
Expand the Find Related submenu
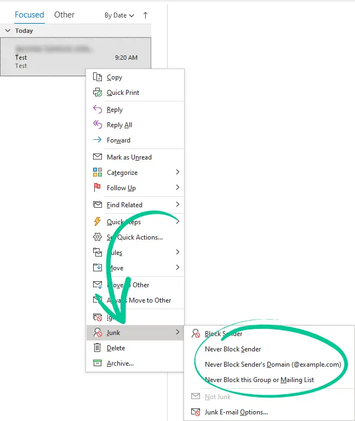pyautogui.click(x=177, y=204)
